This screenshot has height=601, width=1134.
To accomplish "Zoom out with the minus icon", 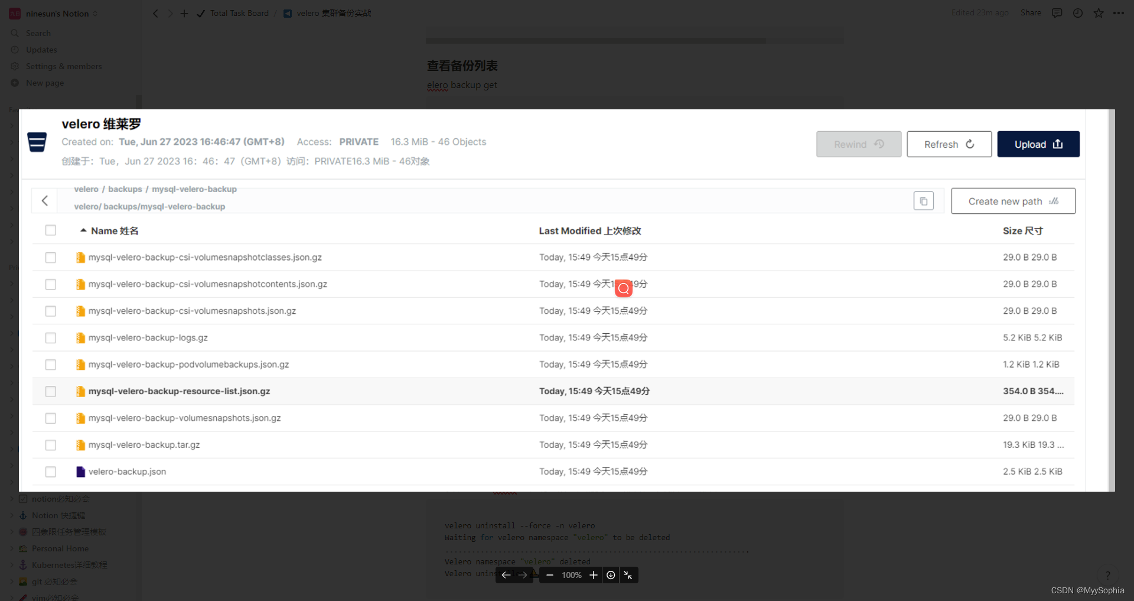I will coord(550,575).
